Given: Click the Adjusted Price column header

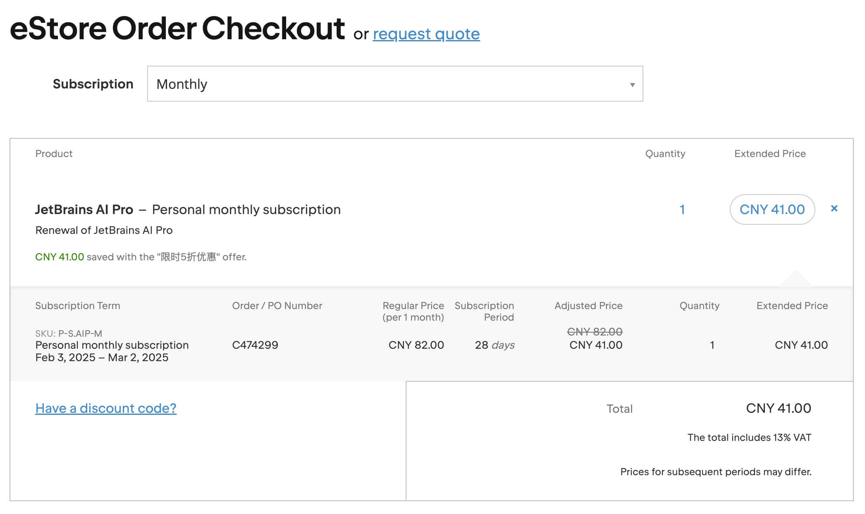Looking at the screenshot, I should pyautogui.click(x=588, y=306).
